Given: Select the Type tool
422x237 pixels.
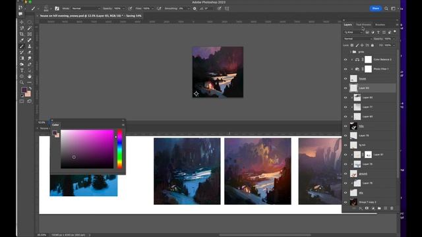Looking at the screenshot, I should pos(22,70).
